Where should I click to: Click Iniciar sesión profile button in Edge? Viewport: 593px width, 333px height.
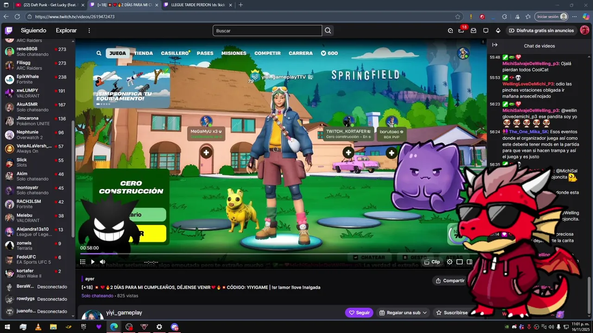(551, 17)
